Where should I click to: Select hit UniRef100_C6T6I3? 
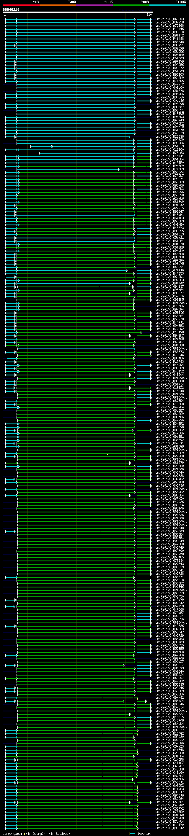pyautogui.click(x=170, y=147)
